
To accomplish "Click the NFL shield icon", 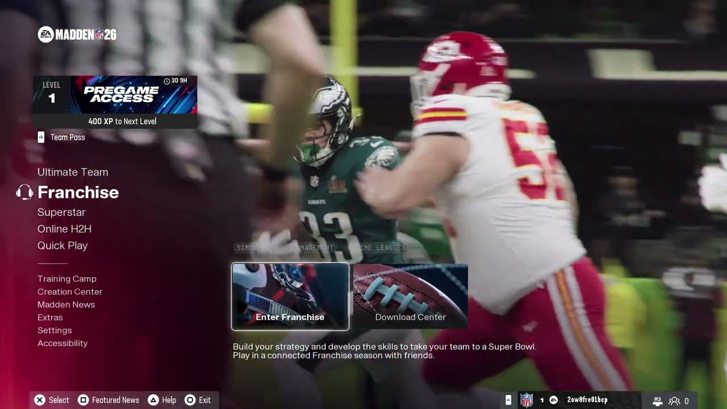I will click(527, 400).
